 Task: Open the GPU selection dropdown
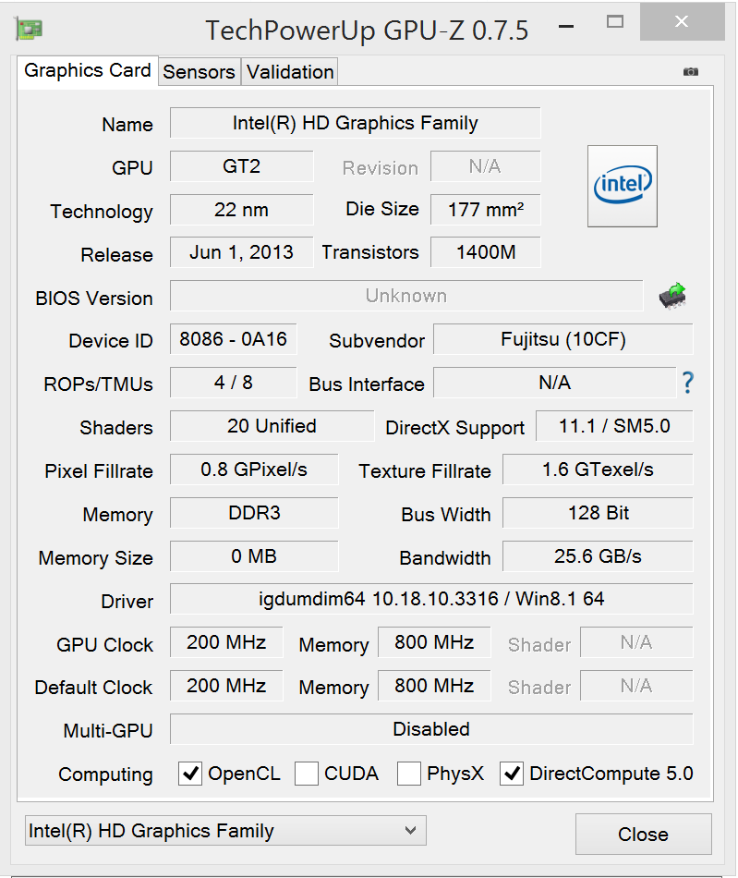tap(225, 831)
